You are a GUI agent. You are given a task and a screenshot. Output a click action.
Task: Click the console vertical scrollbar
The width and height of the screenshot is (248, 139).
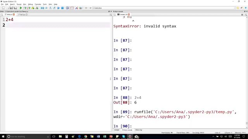point(247,71)
